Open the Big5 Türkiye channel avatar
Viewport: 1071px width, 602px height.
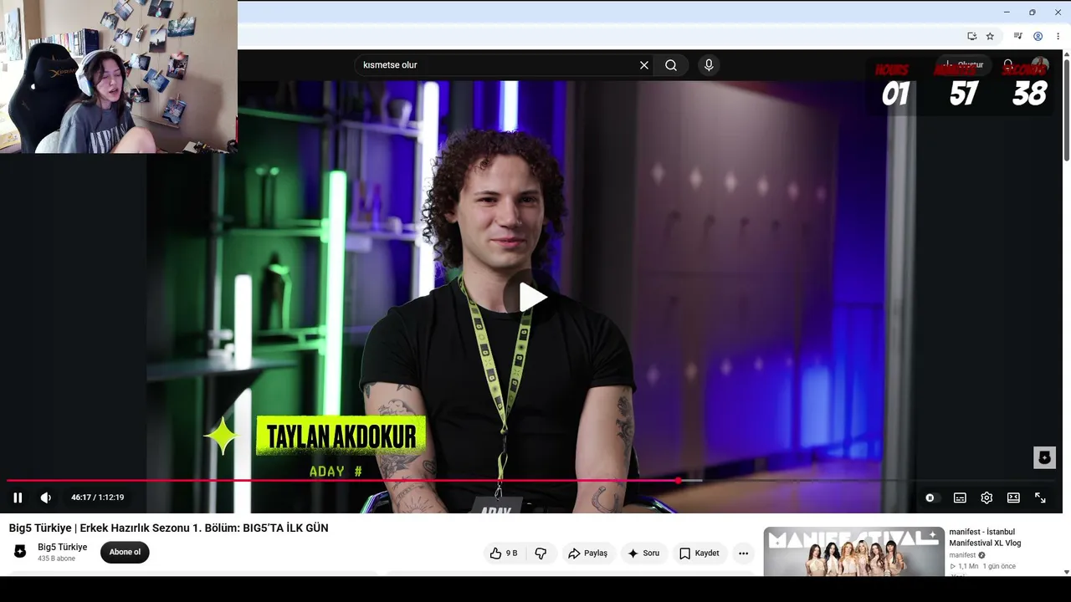click(x=21, y=552)
